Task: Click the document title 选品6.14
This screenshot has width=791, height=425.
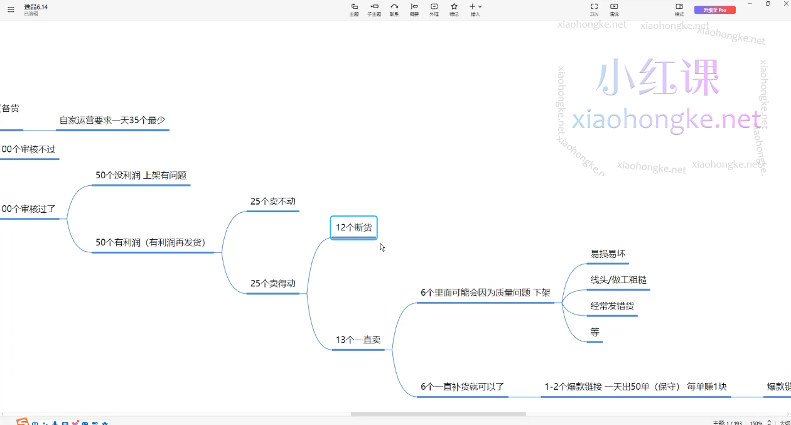Action: coord(36,7)
